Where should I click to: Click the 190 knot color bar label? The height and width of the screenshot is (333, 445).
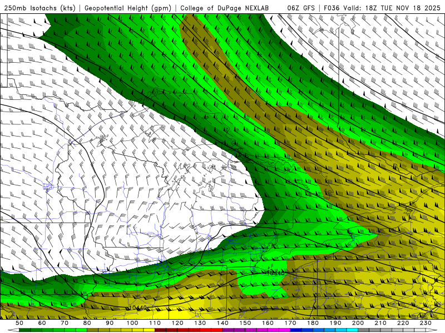click(x=335, y=323)
